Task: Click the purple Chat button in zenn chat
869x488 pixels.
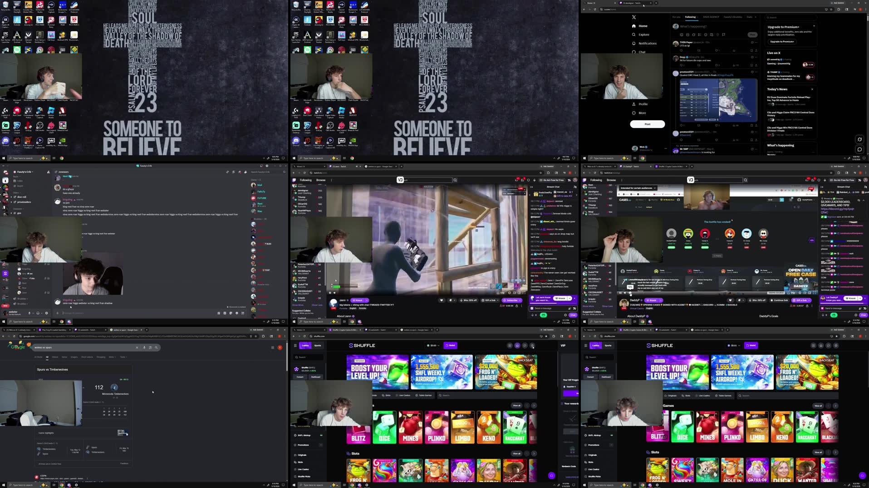Action: coord(573,315)
